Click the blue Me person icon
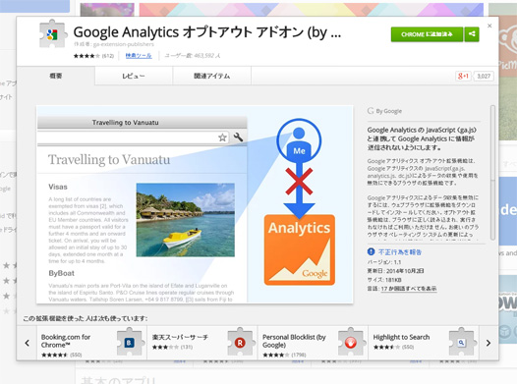Screen dimensions: 517x384 299,140
